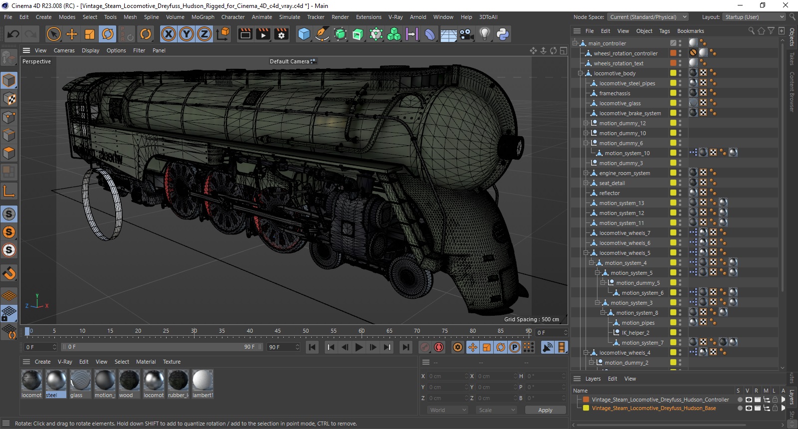Open the Spline Pen tool
Viewport: 798px width, 429px height.
[x=322, y=34]
